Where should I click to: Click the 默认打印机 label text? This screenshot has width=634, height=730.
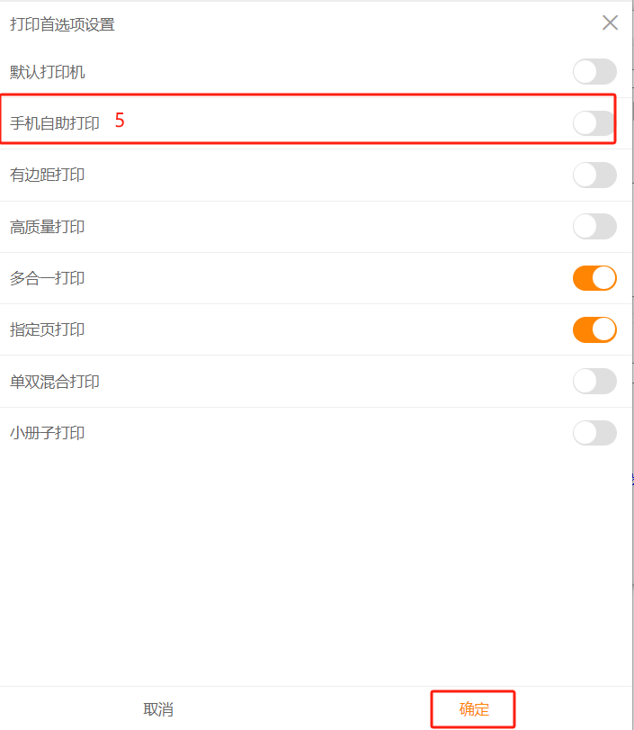[48, 72]
